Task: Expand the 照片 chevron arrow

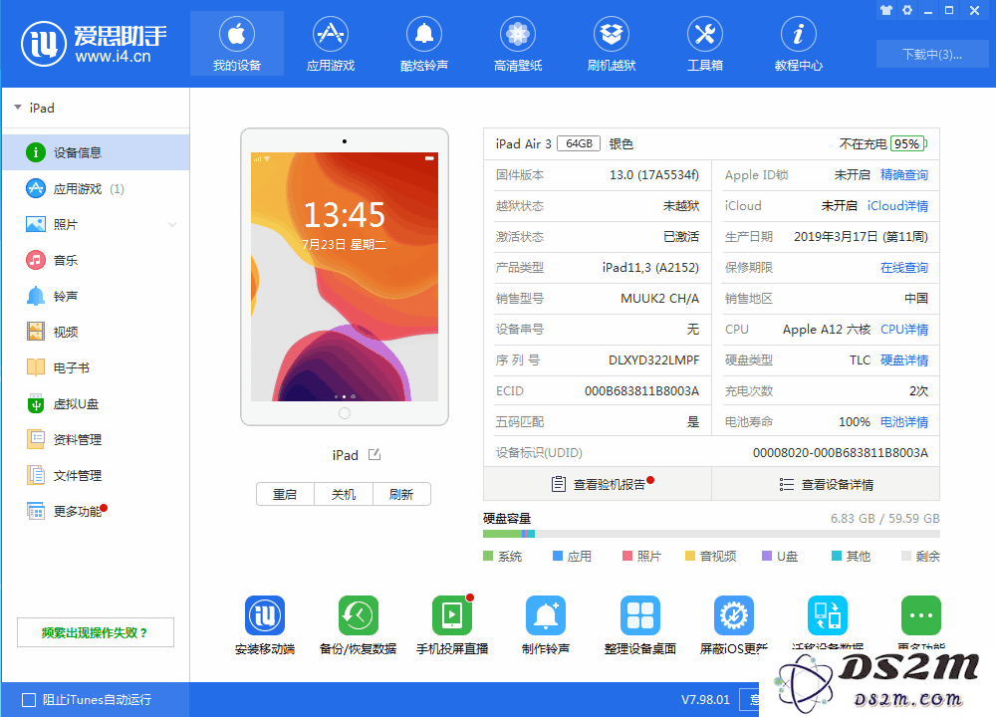Action: coord(172,224)
